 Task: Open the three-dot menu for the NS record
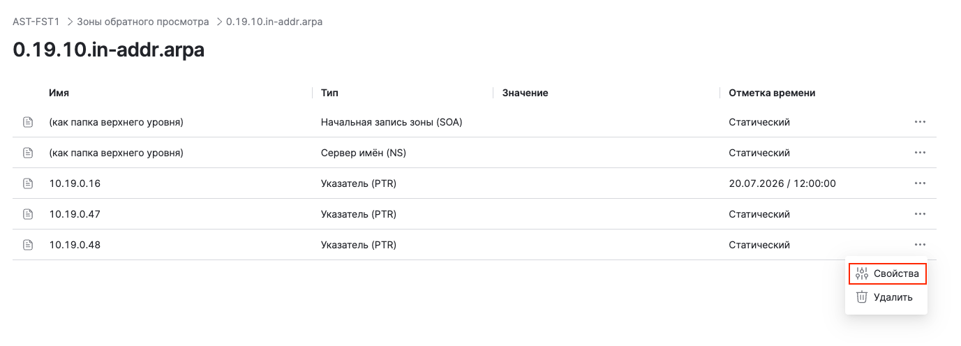920,153
